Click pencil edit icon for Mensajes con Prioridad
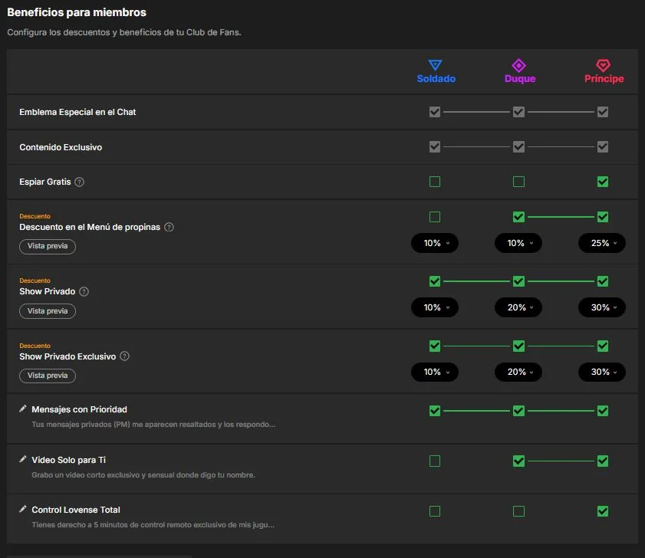This screenshot has height=558, width=645. [23, 409]
